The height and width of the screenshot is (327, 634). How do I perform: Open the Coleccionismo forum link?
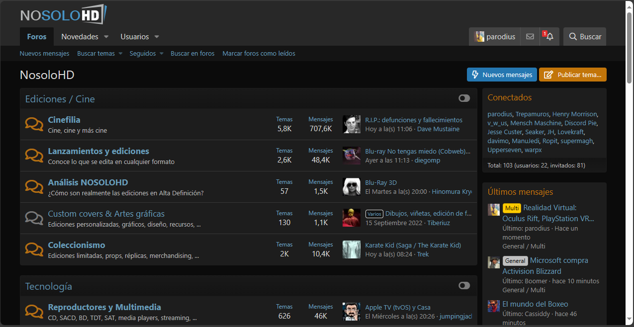(x=77, y=245)
